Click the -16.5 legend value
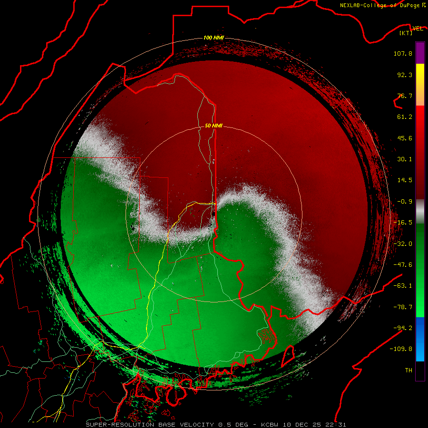Image resolution: width=428 pixels, height=428 pixels. coord(403,223)
